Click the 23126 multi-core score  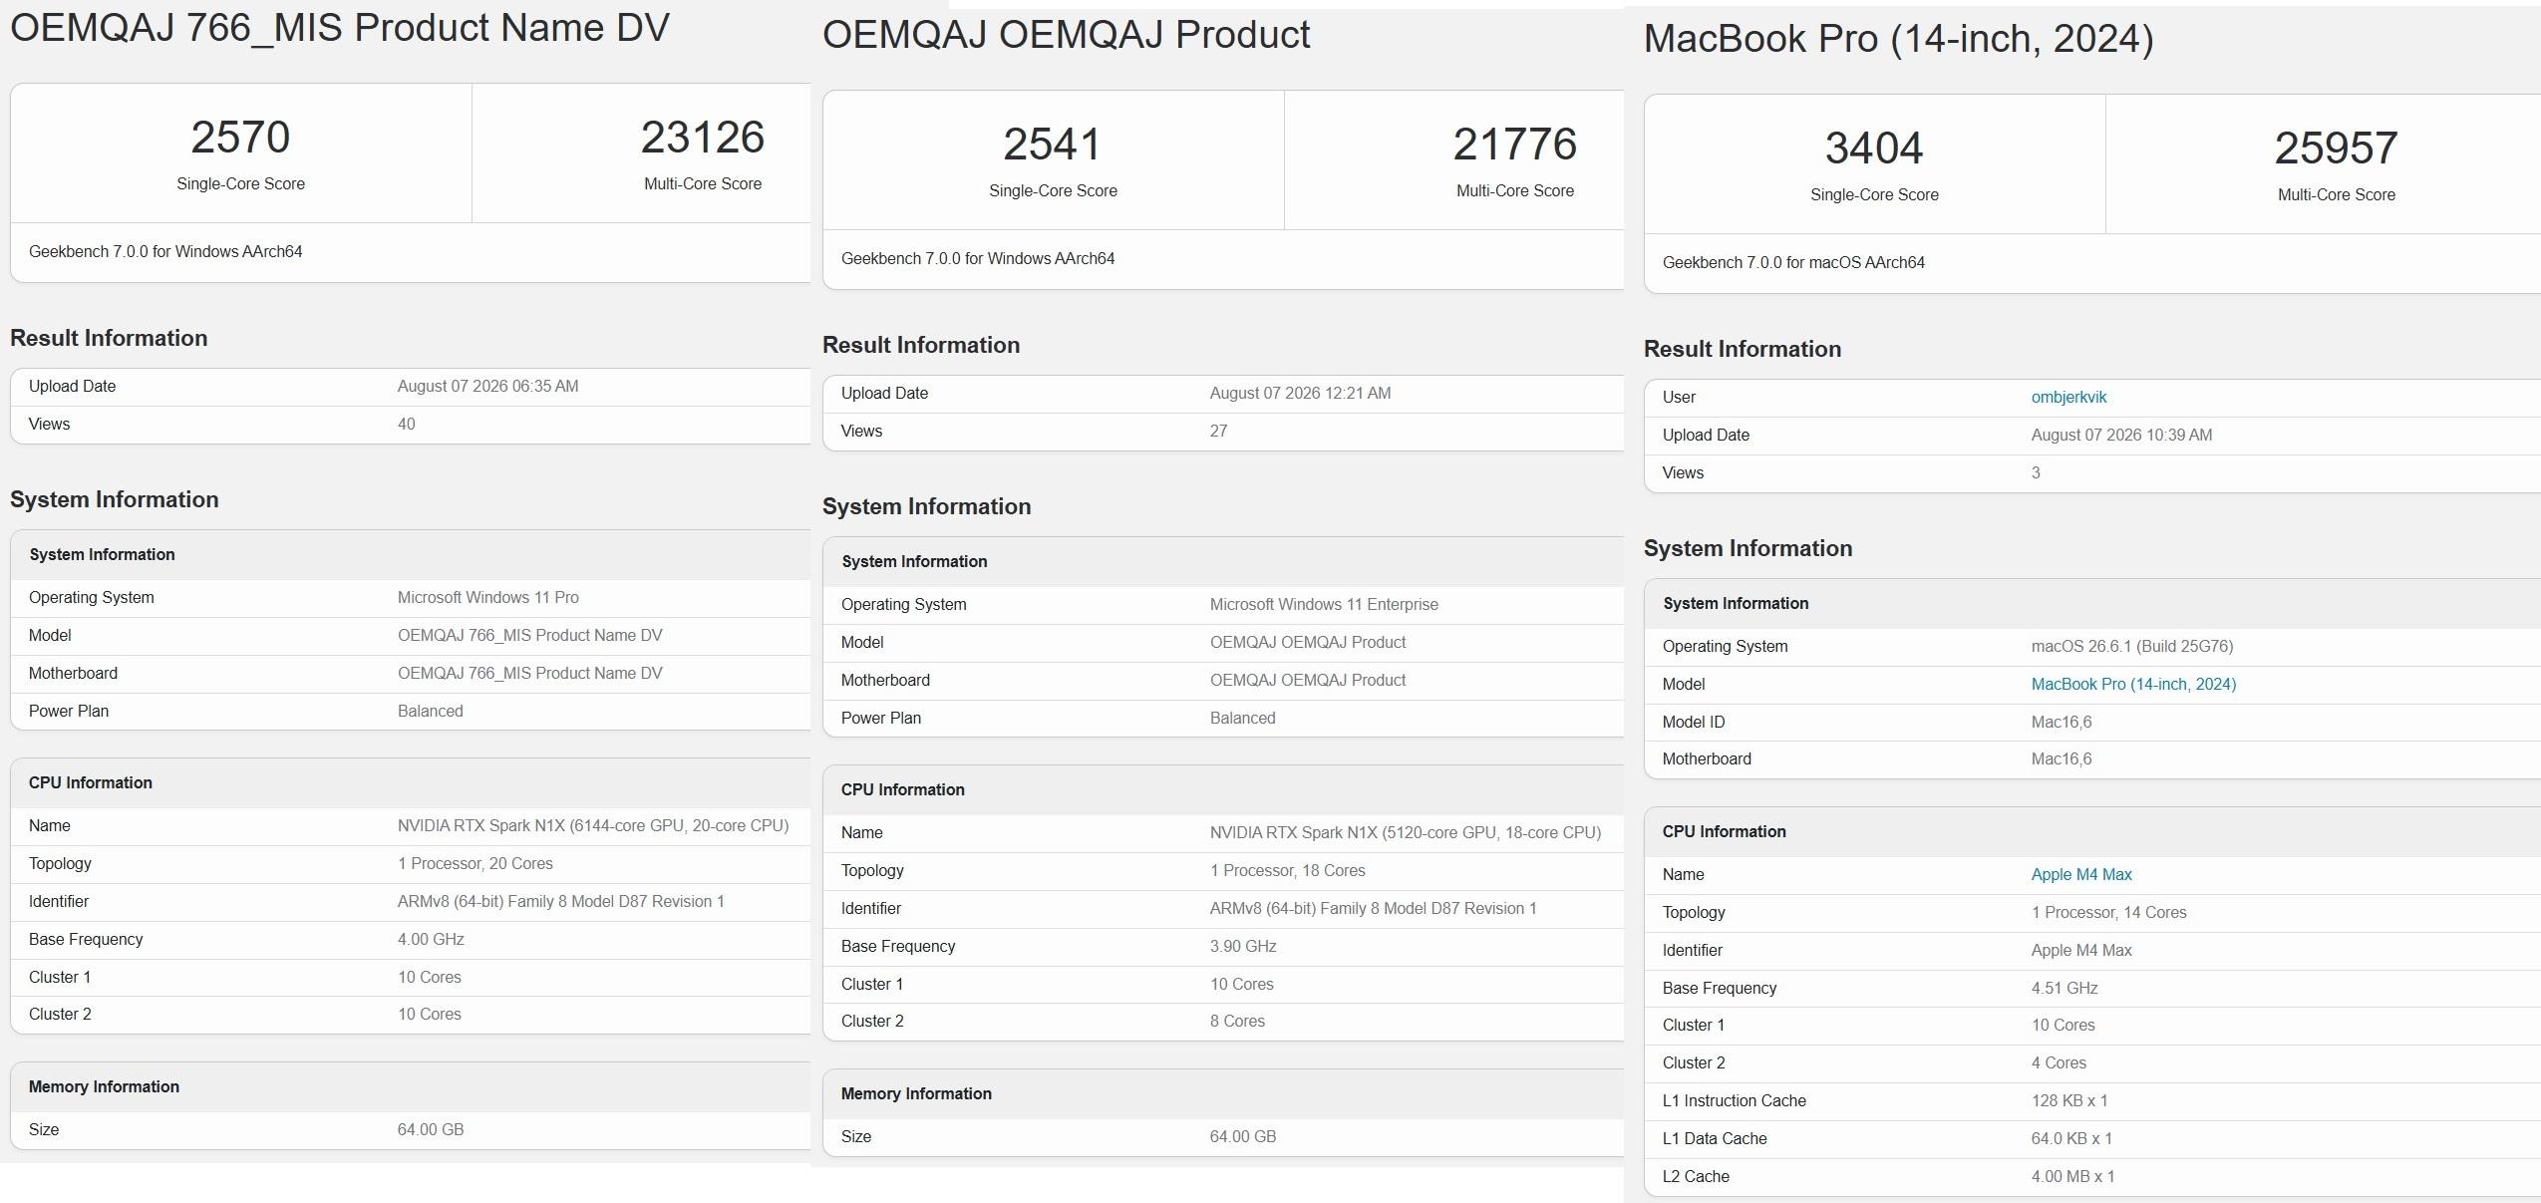point(703,137)
